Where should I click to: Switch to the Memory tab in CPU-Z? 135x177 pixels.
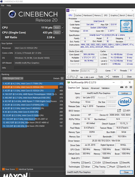[98, 15]
